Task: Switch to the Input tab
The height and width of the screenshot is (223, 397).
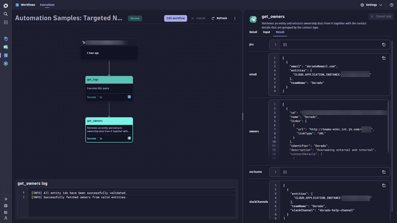Action: tap(266, 32)
